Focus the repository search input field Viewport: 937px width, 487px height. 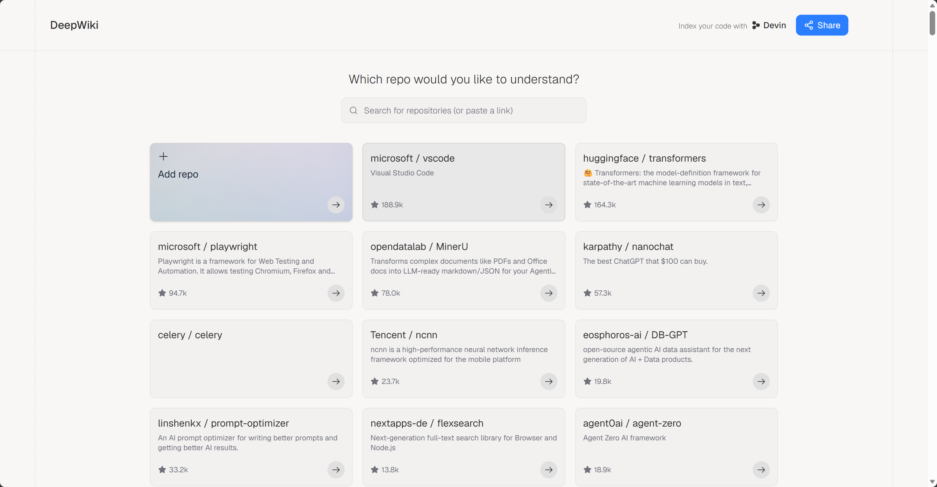463,110
